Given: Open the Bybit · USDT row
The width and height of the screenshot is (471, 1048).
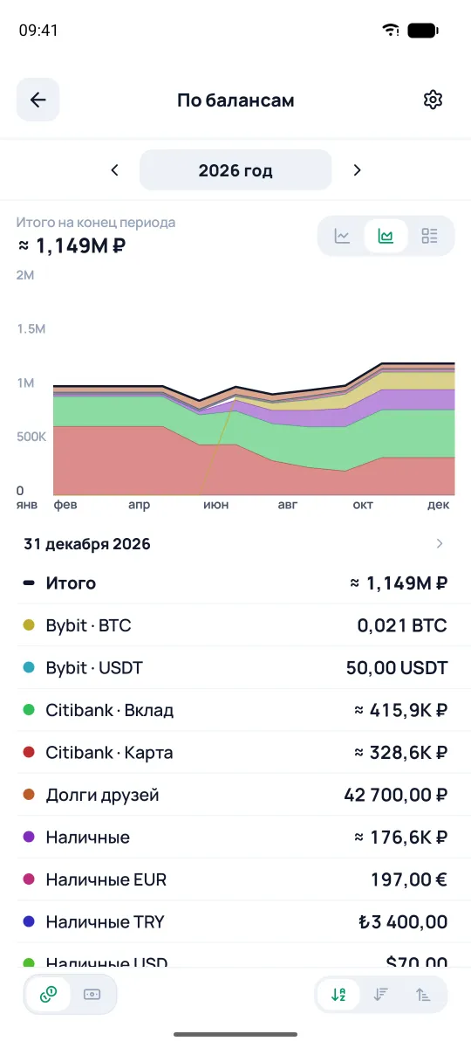Looking at the screenshot, I should pyautogui.click(x=235, y=668).
